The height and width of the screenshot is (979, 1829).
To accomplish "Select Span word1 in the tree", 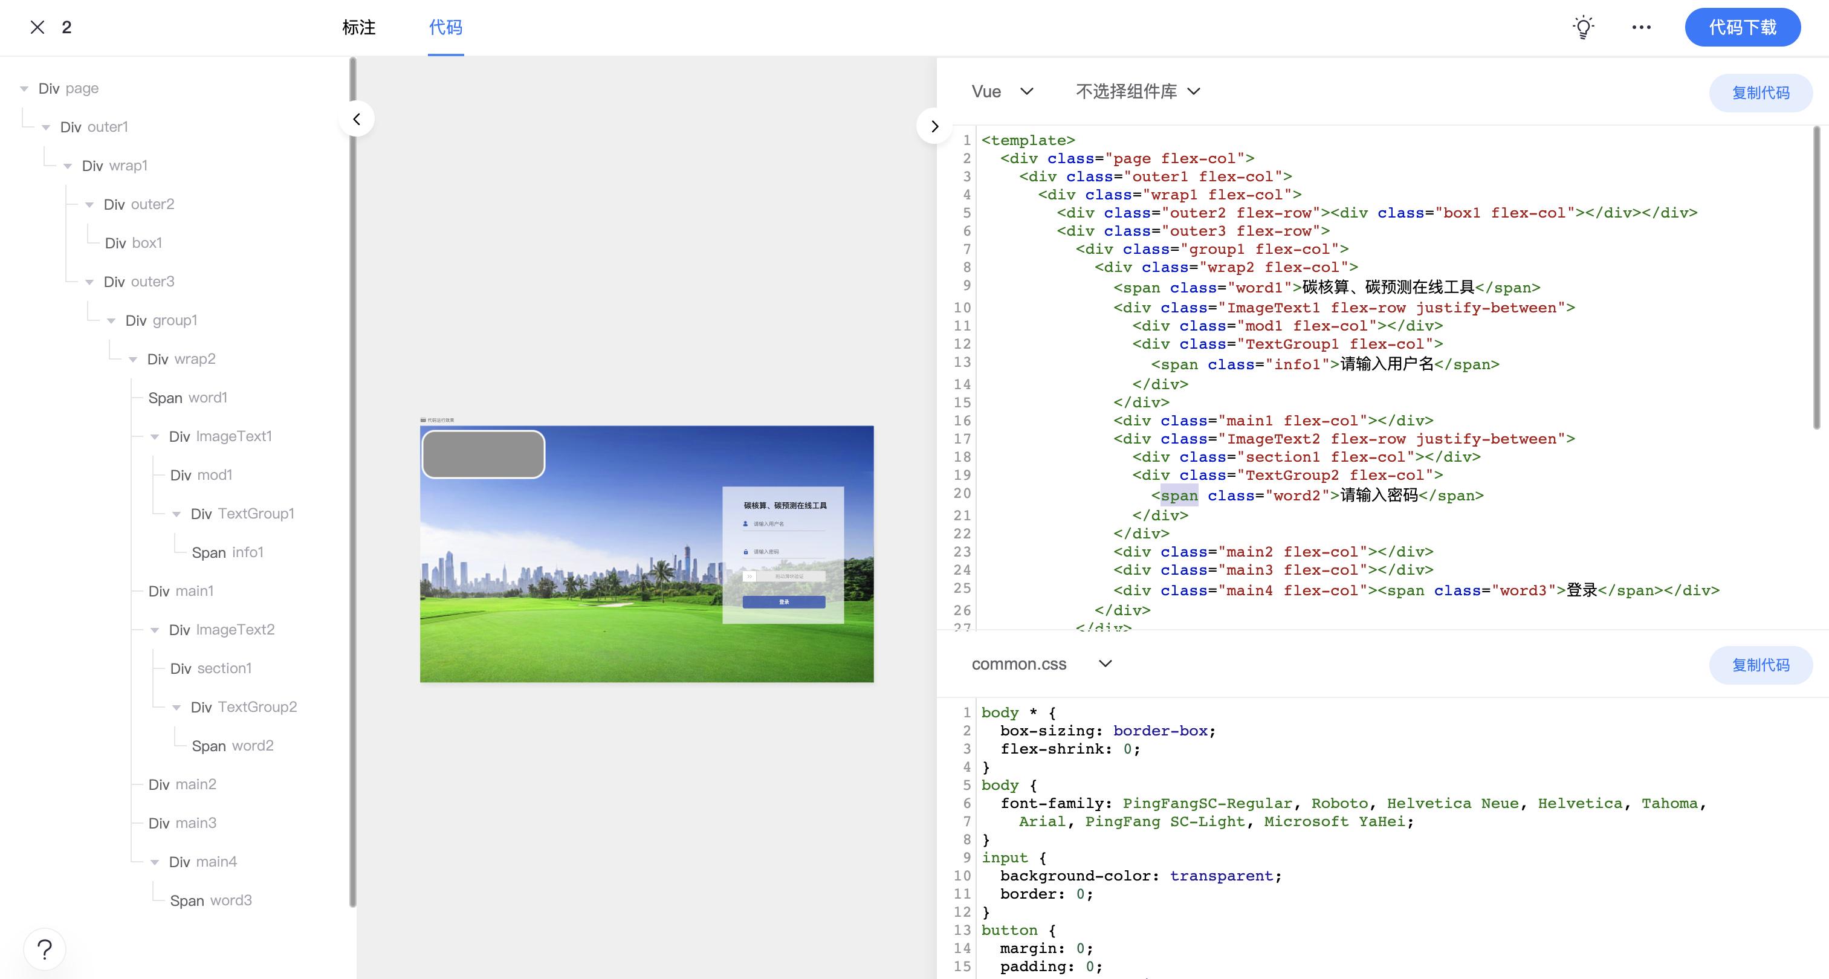I will pos(187,398).
